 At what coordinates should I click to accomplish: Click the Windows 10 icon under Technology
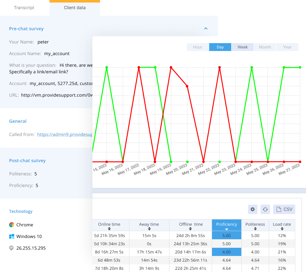11,236
